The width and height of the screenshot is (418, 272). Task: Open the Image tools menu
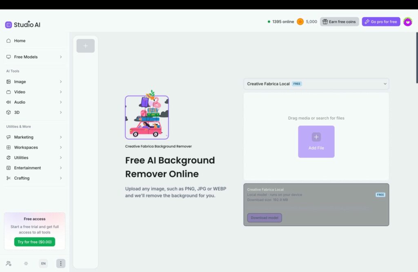click(x=35, y=82)
